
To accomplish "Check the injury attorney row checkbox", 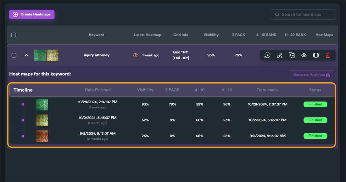I will [x=14, y=55].
